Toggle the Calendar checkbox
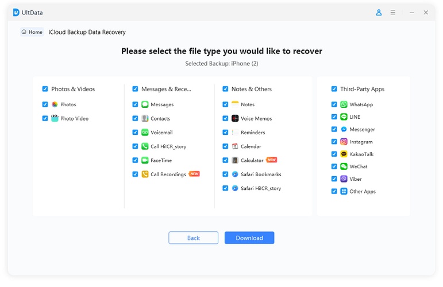 click(x=225, y=146)
